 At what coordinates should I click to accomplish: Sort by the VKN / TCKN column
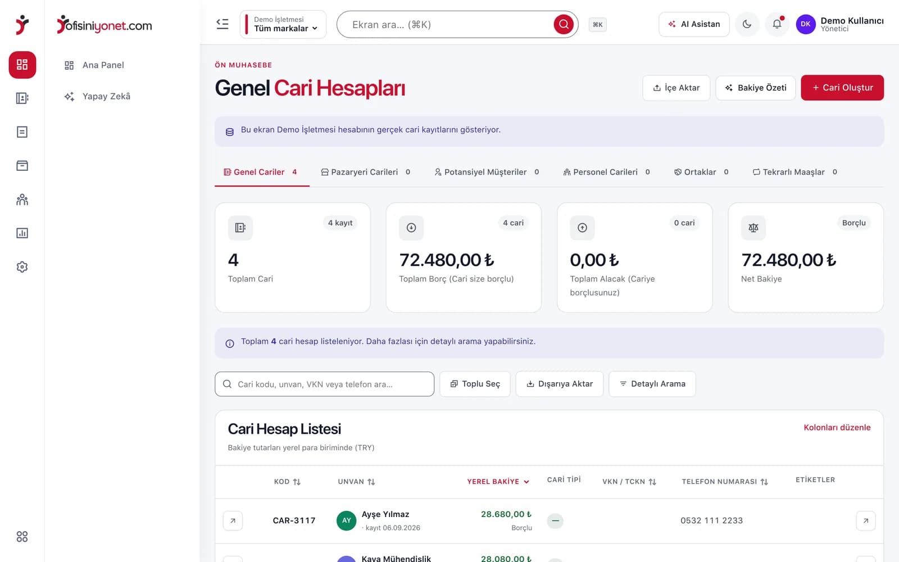point(629,482)
